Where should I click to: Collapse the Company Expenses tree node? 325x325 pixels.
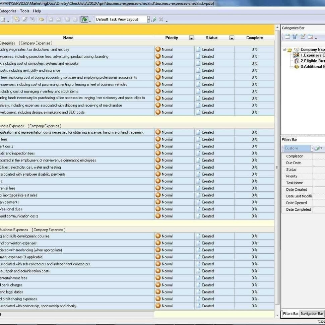[284, 49]
